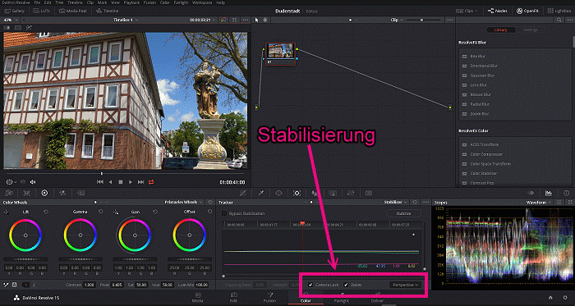The image size is (575, 306).
Task: Toggle loop playback
Action: click(x=150, y=182)
